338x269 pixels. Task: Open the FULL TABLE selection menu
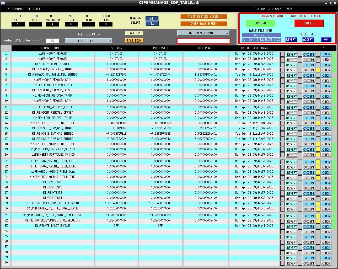point(89,41)
